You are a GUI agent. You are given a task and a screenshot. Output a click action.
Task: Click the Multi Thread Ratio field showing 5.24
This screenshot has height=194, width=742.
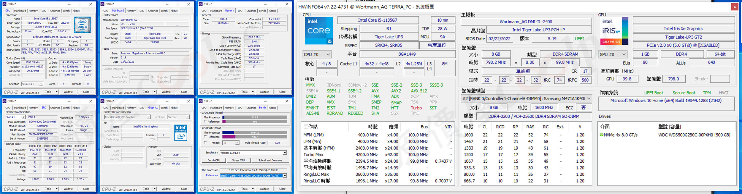(x=278, y=143)
